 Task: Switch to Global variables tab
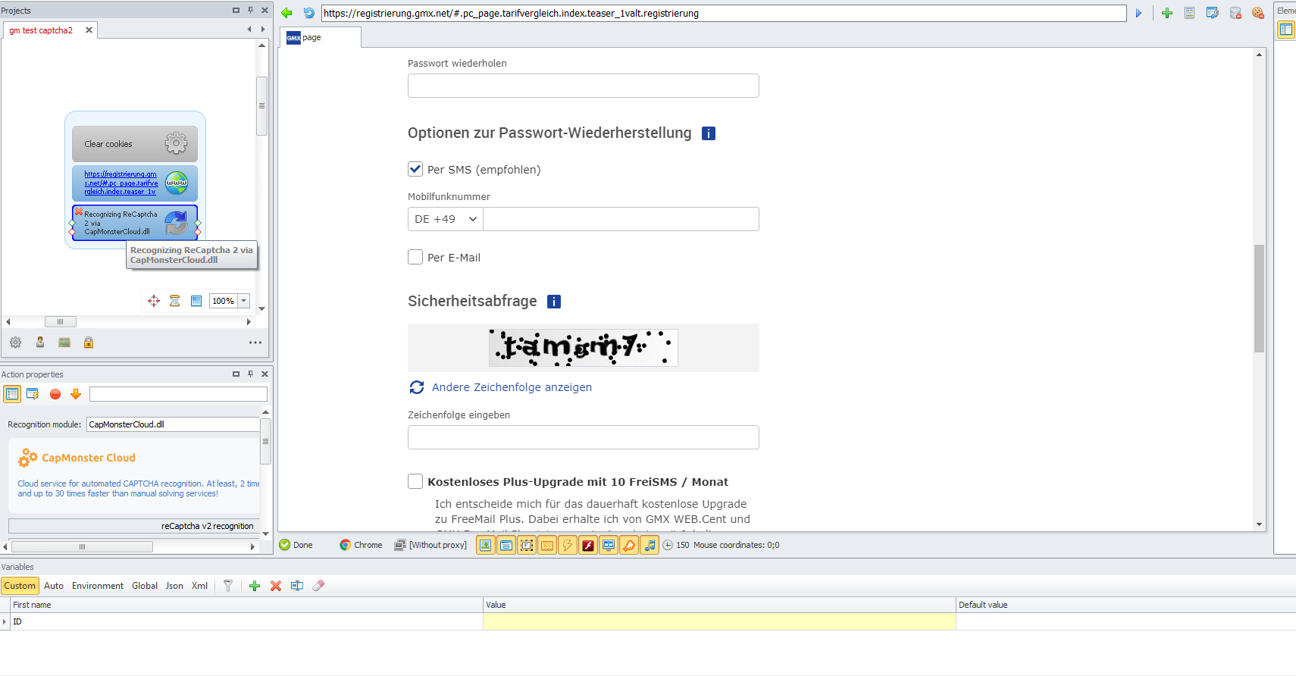(145, 586)
